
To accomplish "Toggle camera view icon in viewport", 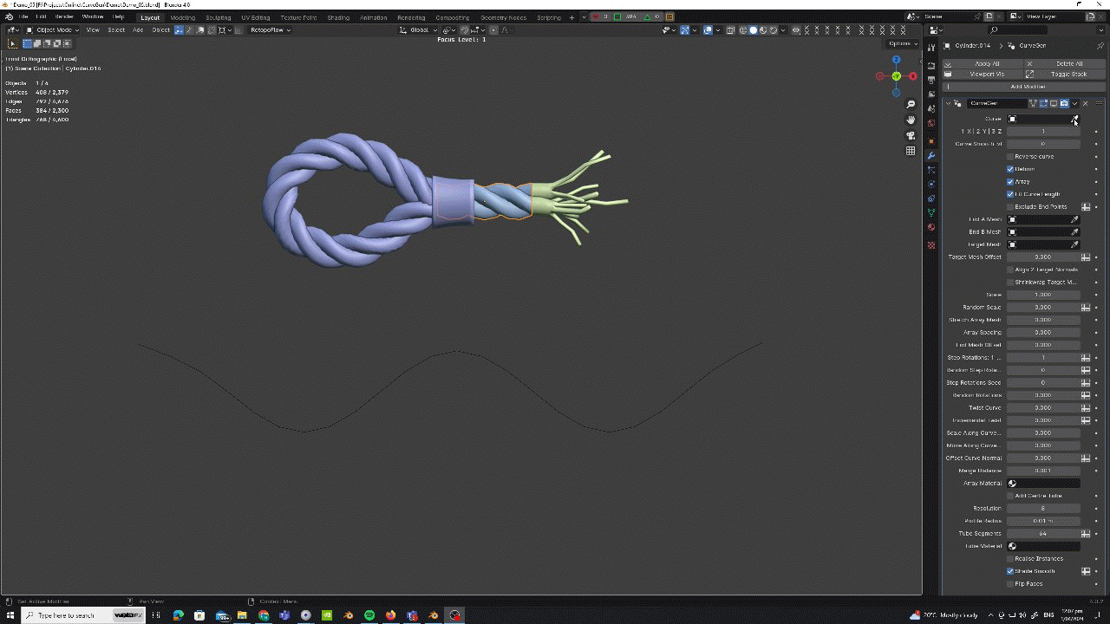I will tap(911, 135).
